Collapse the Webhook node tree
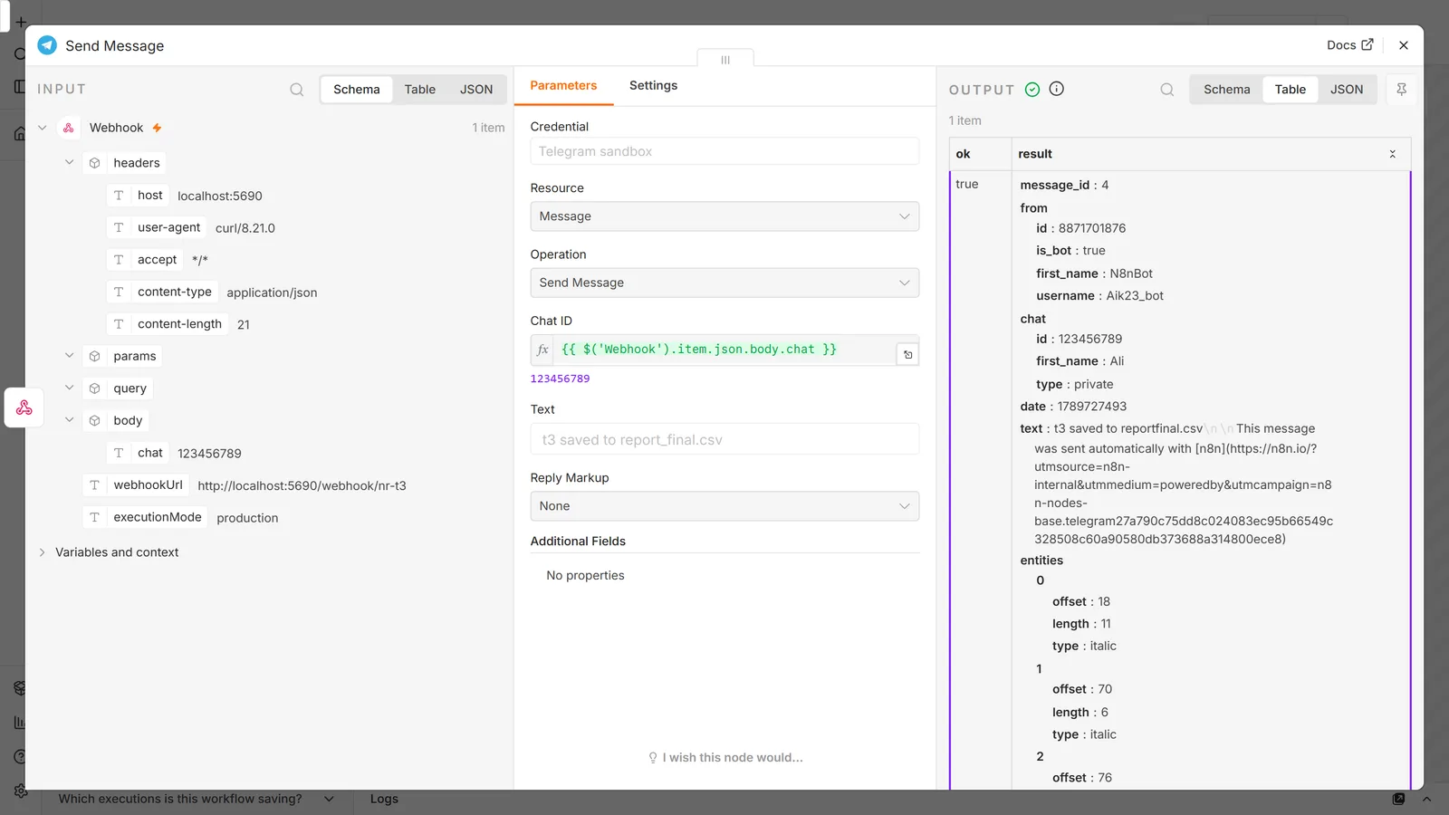Image resolution: width=1449 pixels, height=815 pixels. point(43,128)
